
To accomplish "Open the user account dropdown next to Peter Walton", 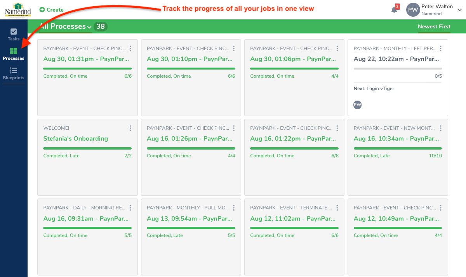I will point(459,10).
